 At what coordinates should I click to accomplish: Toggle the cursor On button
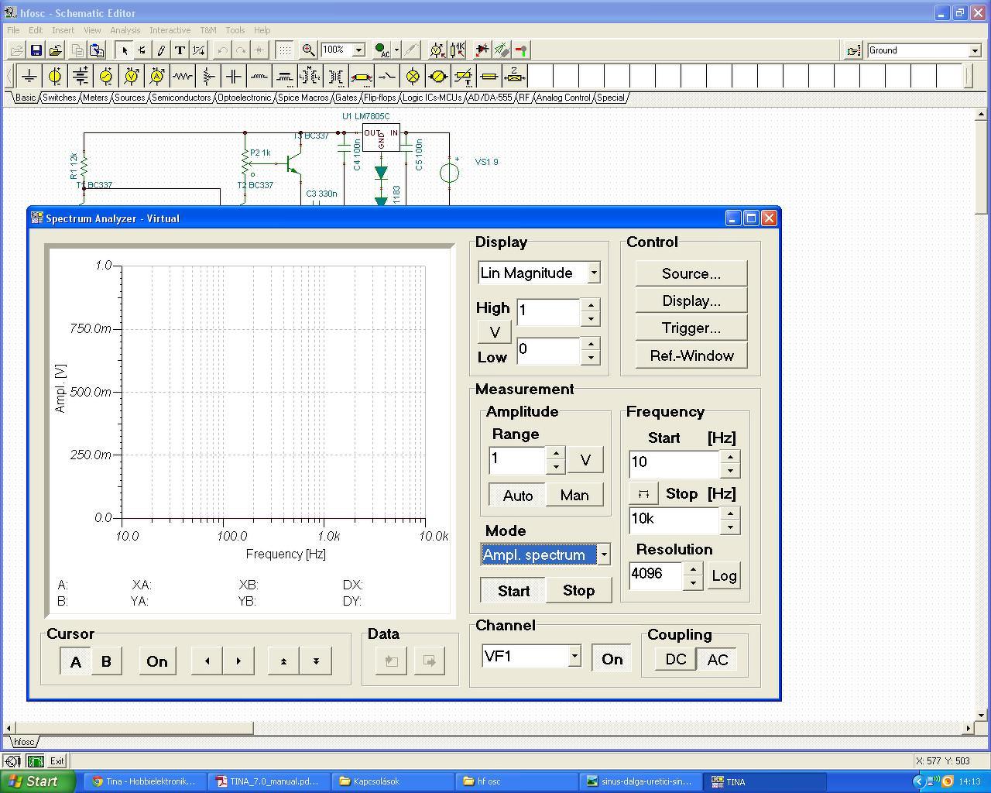(x=157, y=661)
